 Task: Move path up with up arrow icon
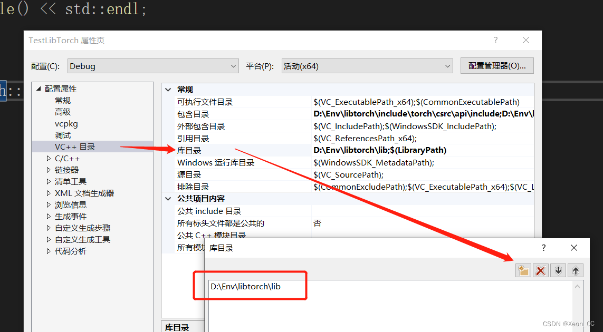(x=576, y=270)
